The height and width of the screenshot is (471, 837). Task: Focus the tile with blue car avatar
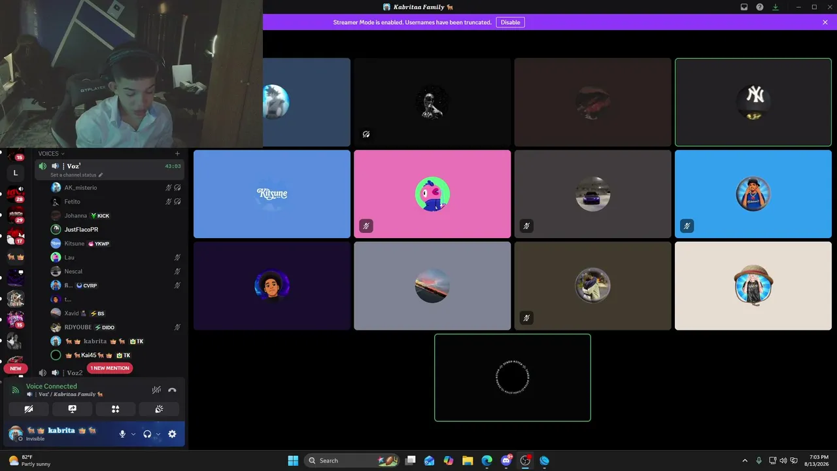[x=593, y=194]
